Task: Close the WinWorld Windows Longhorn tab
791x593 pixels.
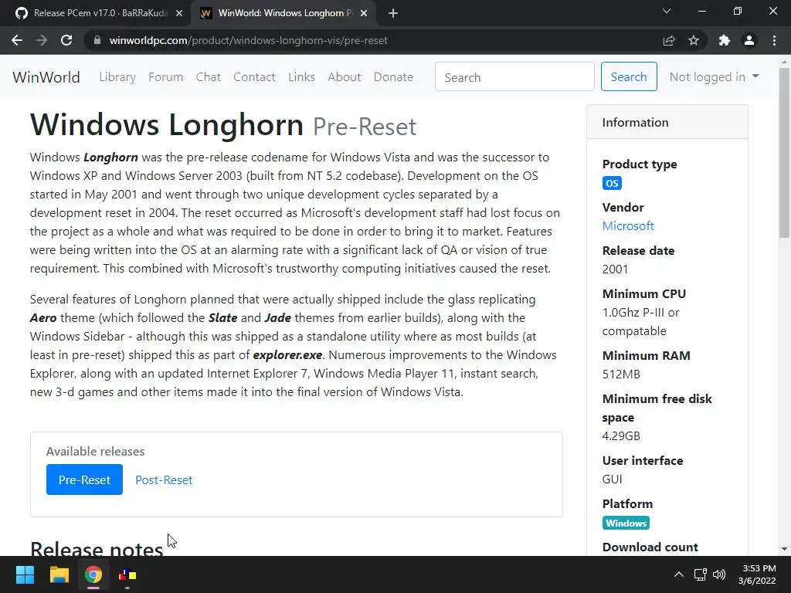Action: (x=364, y=13)
